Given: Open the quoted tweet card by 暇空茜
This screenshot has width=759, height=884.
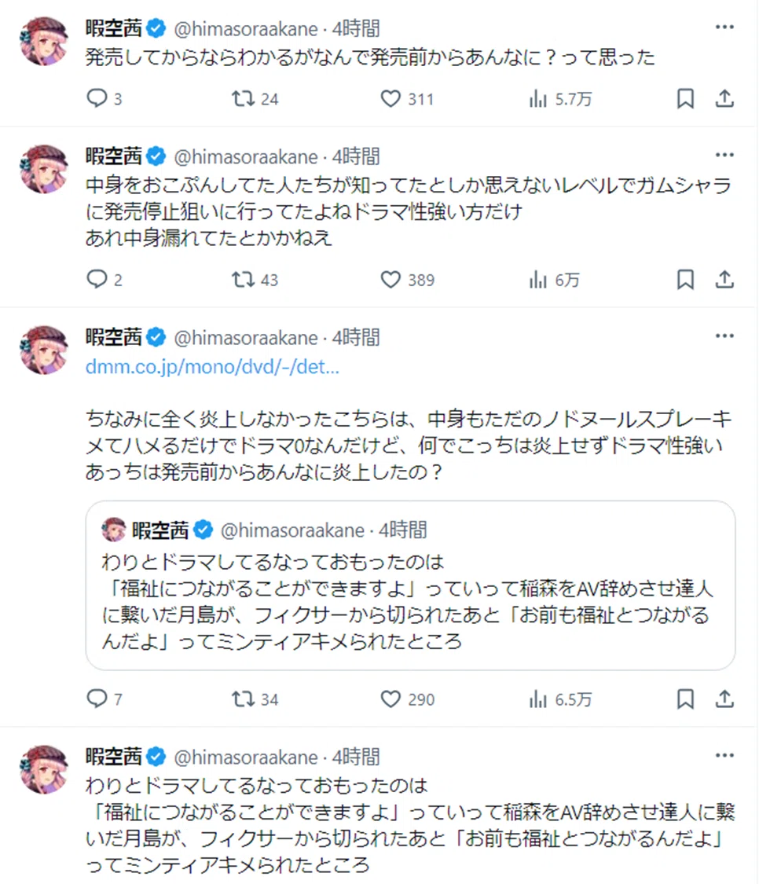Looking at the screenshot, I should click(410, 585).
